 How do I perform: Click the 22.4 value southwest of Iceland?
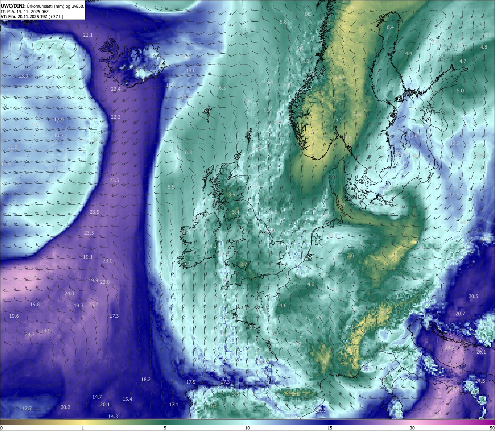point(116,89)
